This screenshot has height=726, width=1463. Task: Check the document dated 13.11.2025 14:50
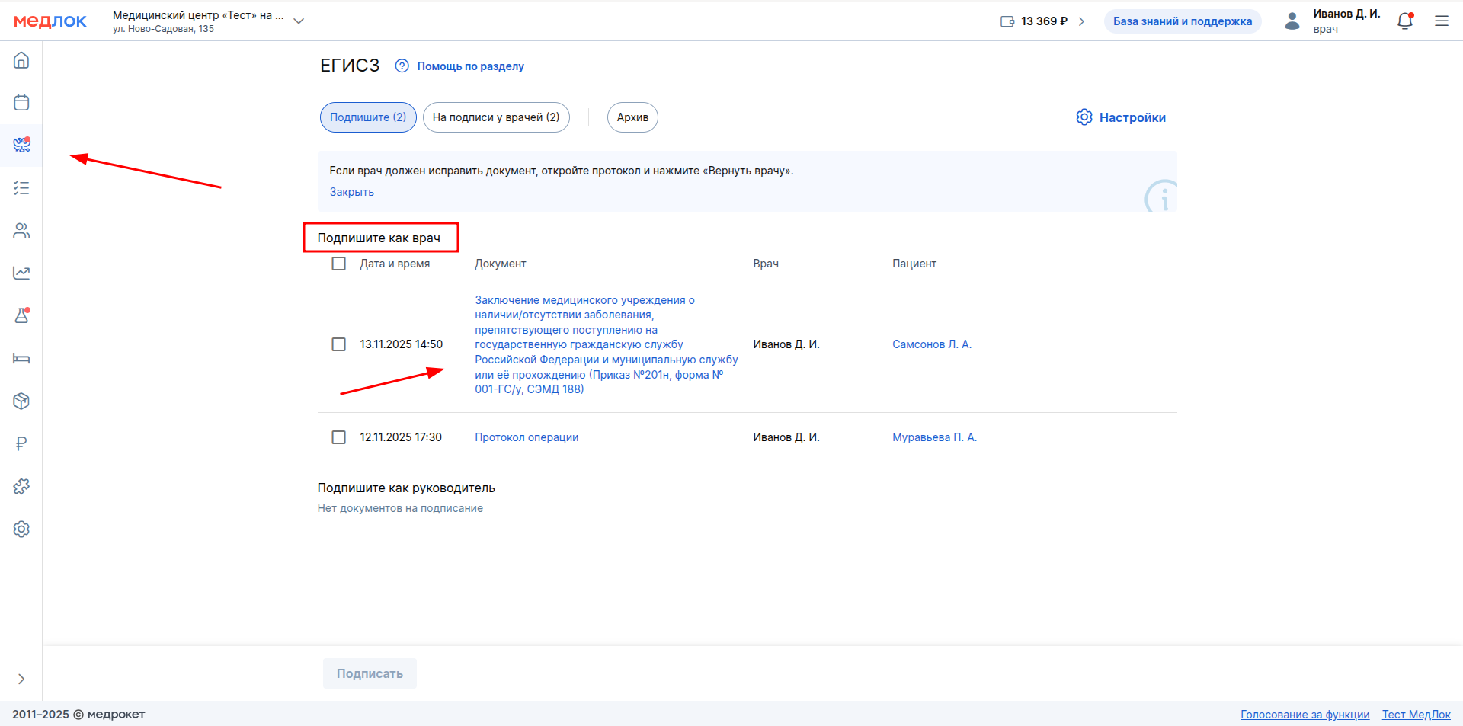click(339, 344)
